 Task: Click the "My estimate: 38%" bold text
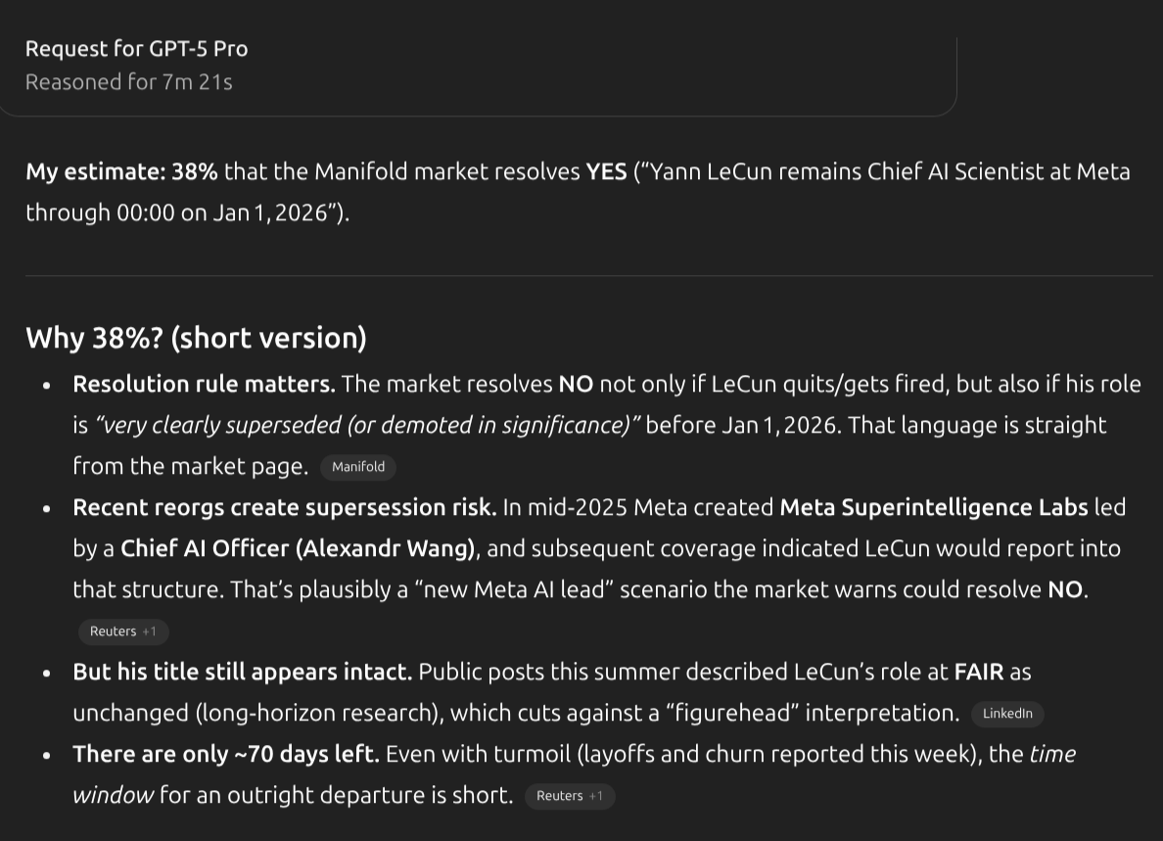pyautogui.click(x=121, y=172)
